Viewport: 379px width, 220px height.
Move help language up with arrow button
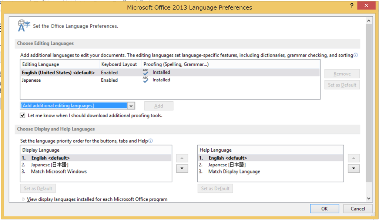[x=353, y=158]
